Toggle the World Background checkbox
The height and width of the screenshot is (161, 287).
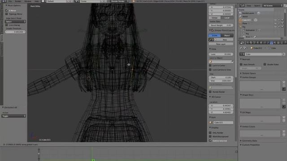coord(210,136)
